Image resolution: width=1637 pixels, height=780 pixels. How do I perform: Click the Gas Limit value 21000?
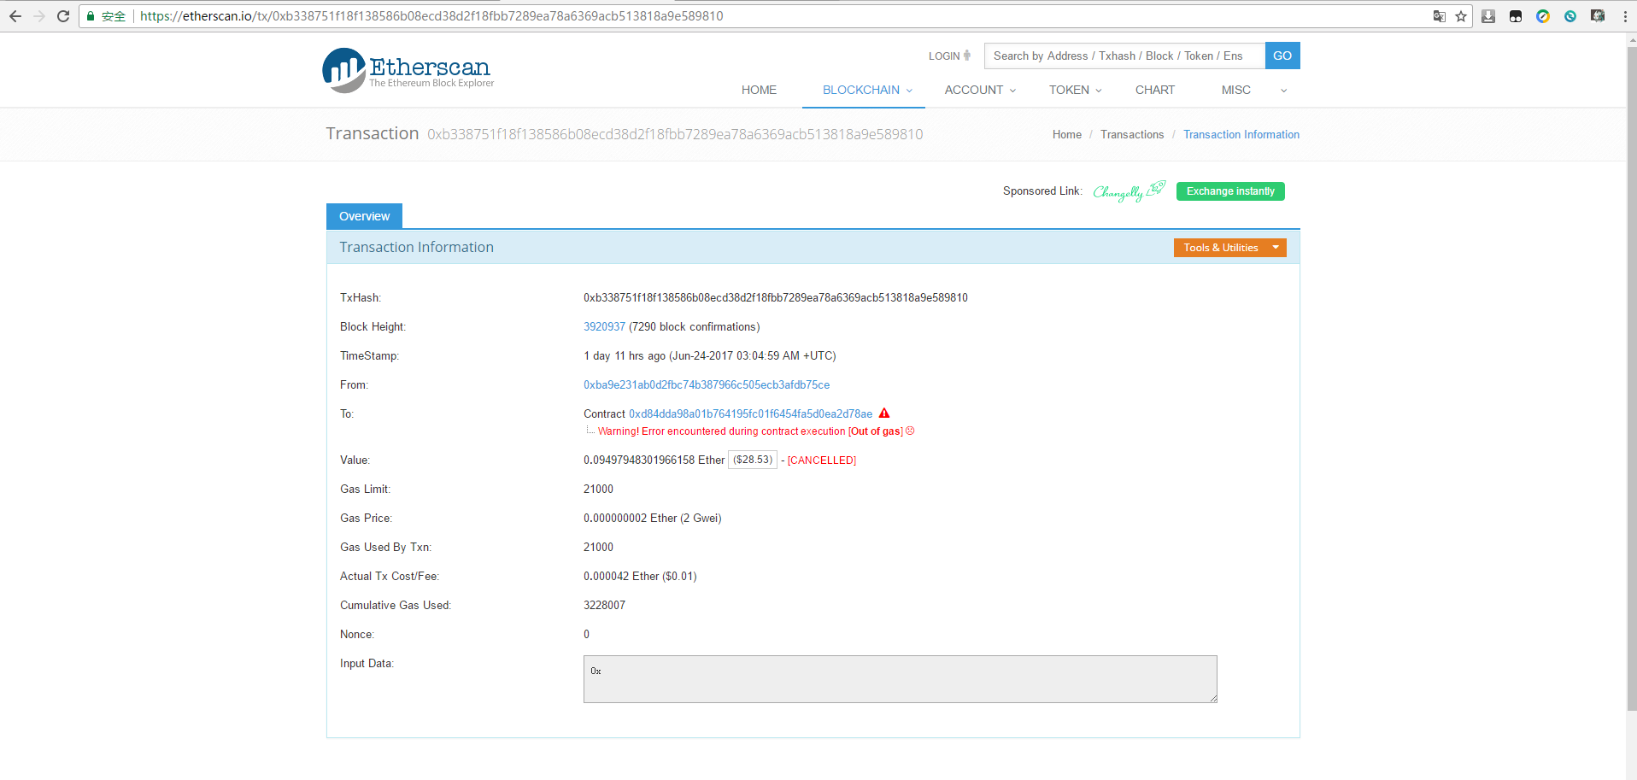click(x=598, y=489)
